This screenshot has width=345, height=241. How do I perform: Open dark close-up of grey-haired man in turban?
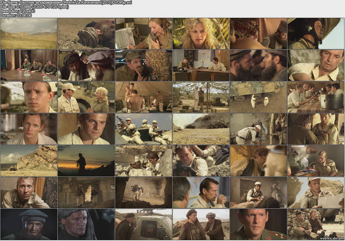[x=86, y=225]
